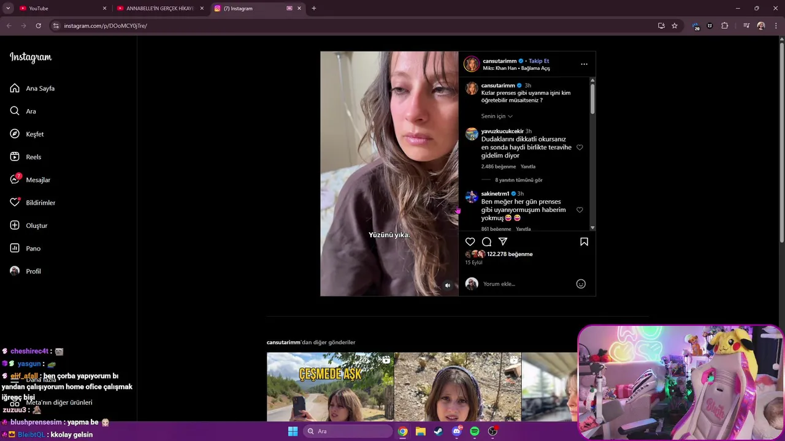Like sakinetrm1's comment
This screenshot has height=441, width=785.
[580, 210]
